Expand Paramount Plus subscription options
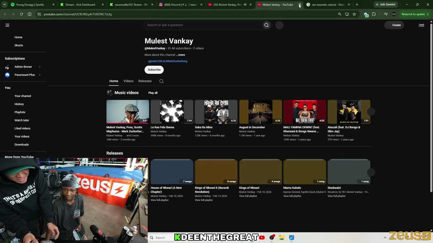Viewport: 433px width, 243px height. [40, 75]
